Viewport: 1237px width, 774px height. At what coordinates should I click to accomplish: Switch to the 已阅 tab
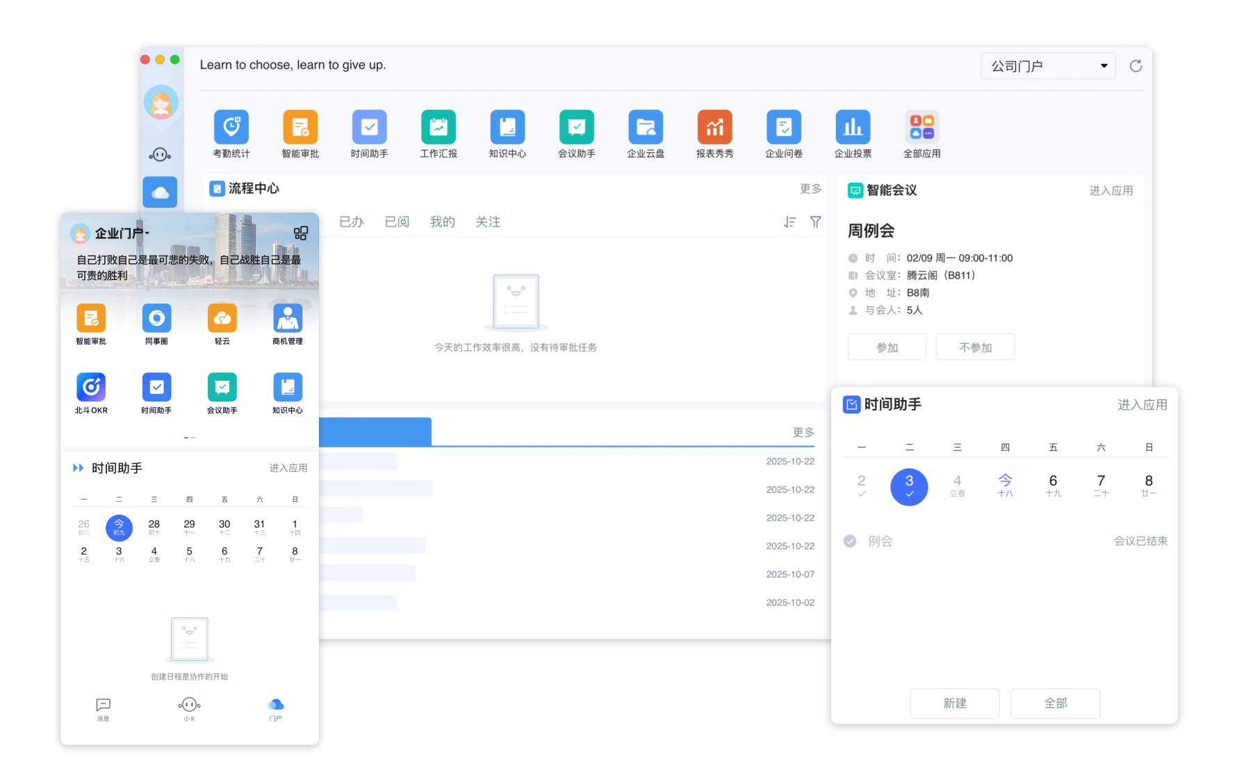click(397, 222)
